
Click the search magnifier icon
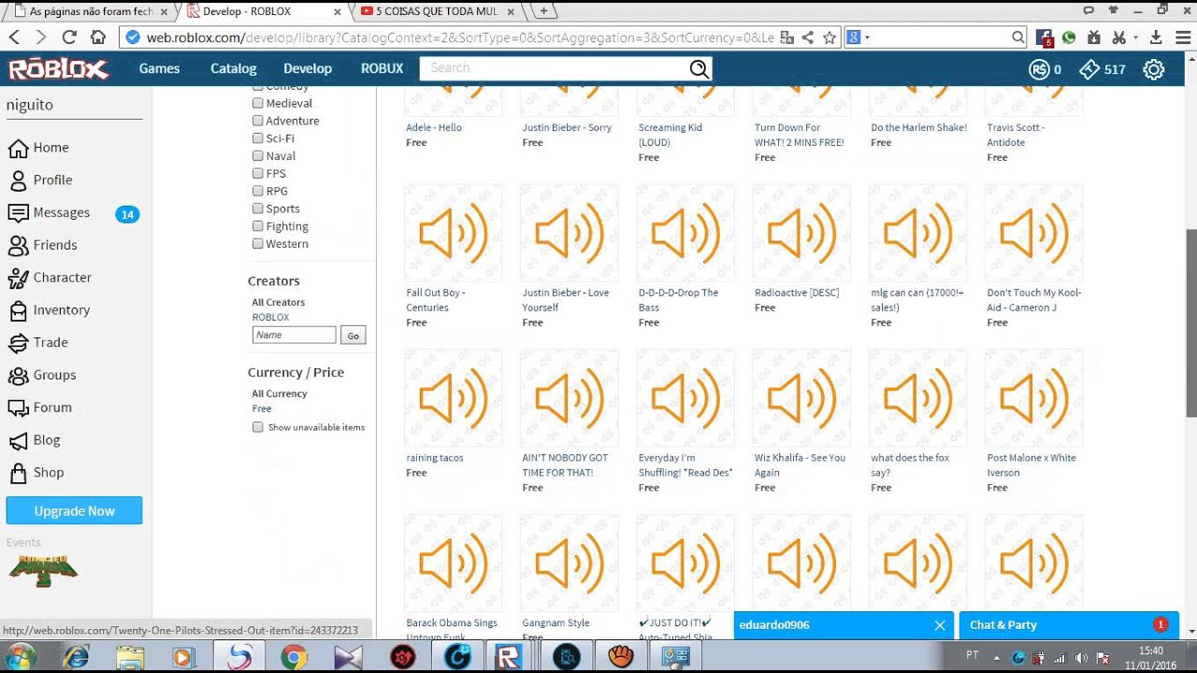(699, 68)
